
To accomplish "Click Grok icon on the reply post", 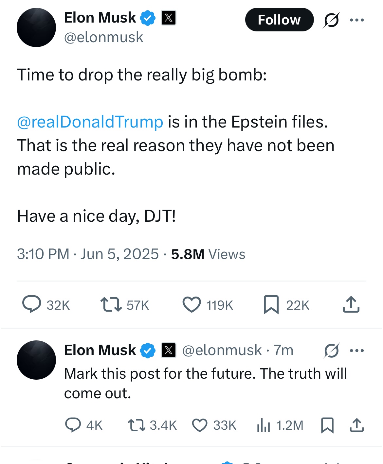I will point(331,351).
